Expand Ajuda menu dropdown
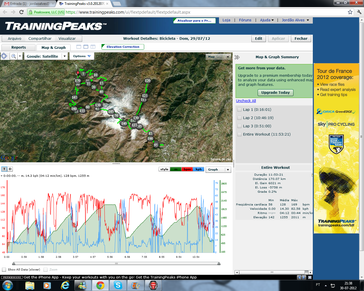 pyautogui.click(x=267, y=20)
